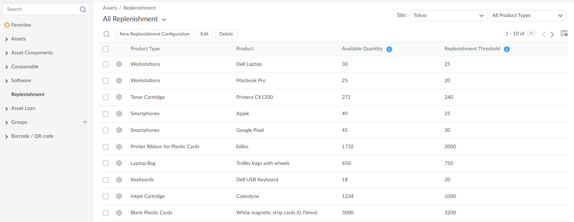Click the sidebar Search field
Viewport: 574px width, 222px height.
tap(42, 9)
